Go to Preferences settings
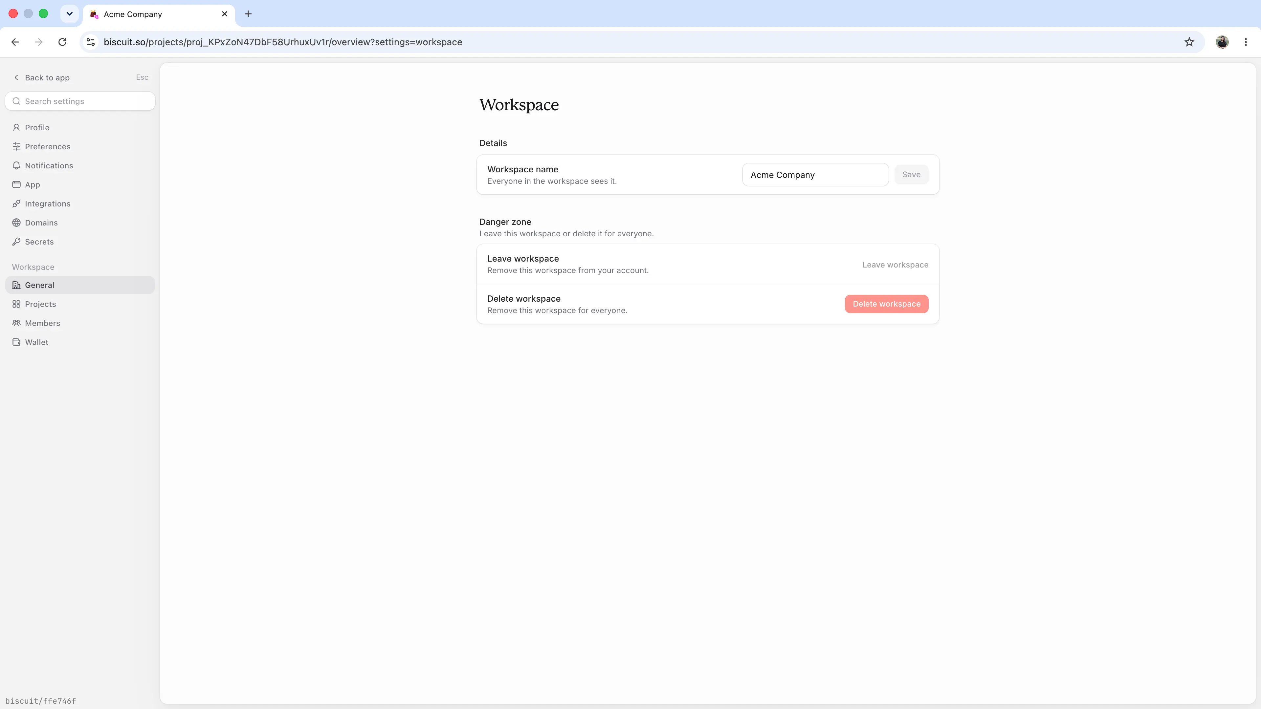This screenshot has width=1261, height=709. coord(80,146)
